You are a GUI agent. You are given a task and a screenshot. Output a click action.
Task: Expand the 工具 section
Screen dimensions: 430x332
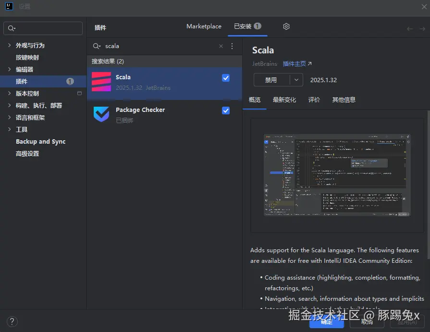click(9, 129)
